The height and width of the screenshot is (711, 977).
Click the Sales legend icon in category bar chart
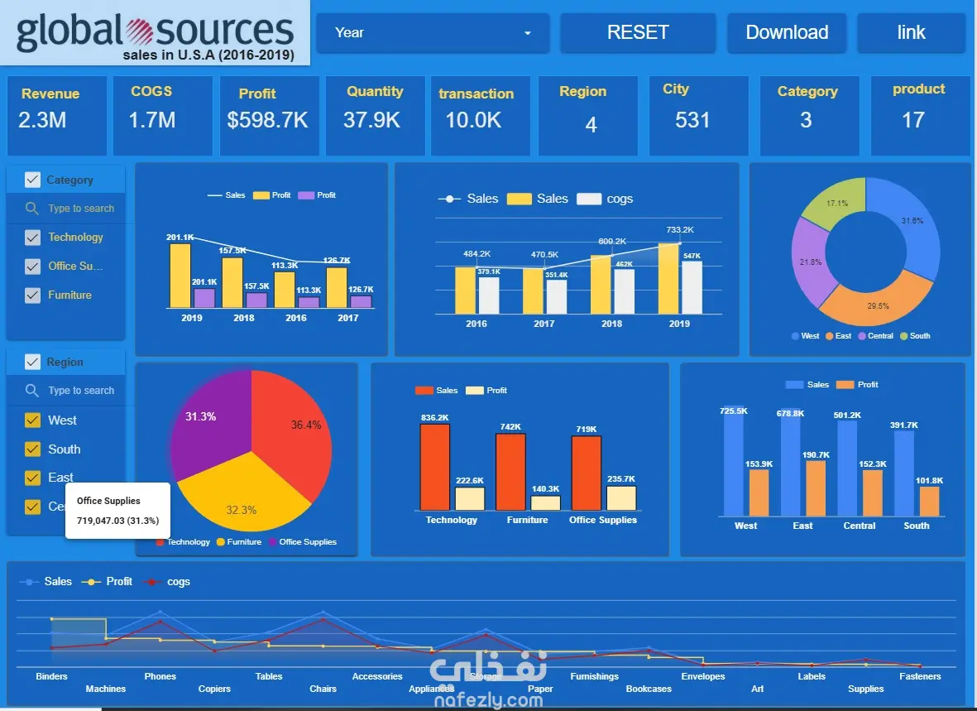coord(424,391)
